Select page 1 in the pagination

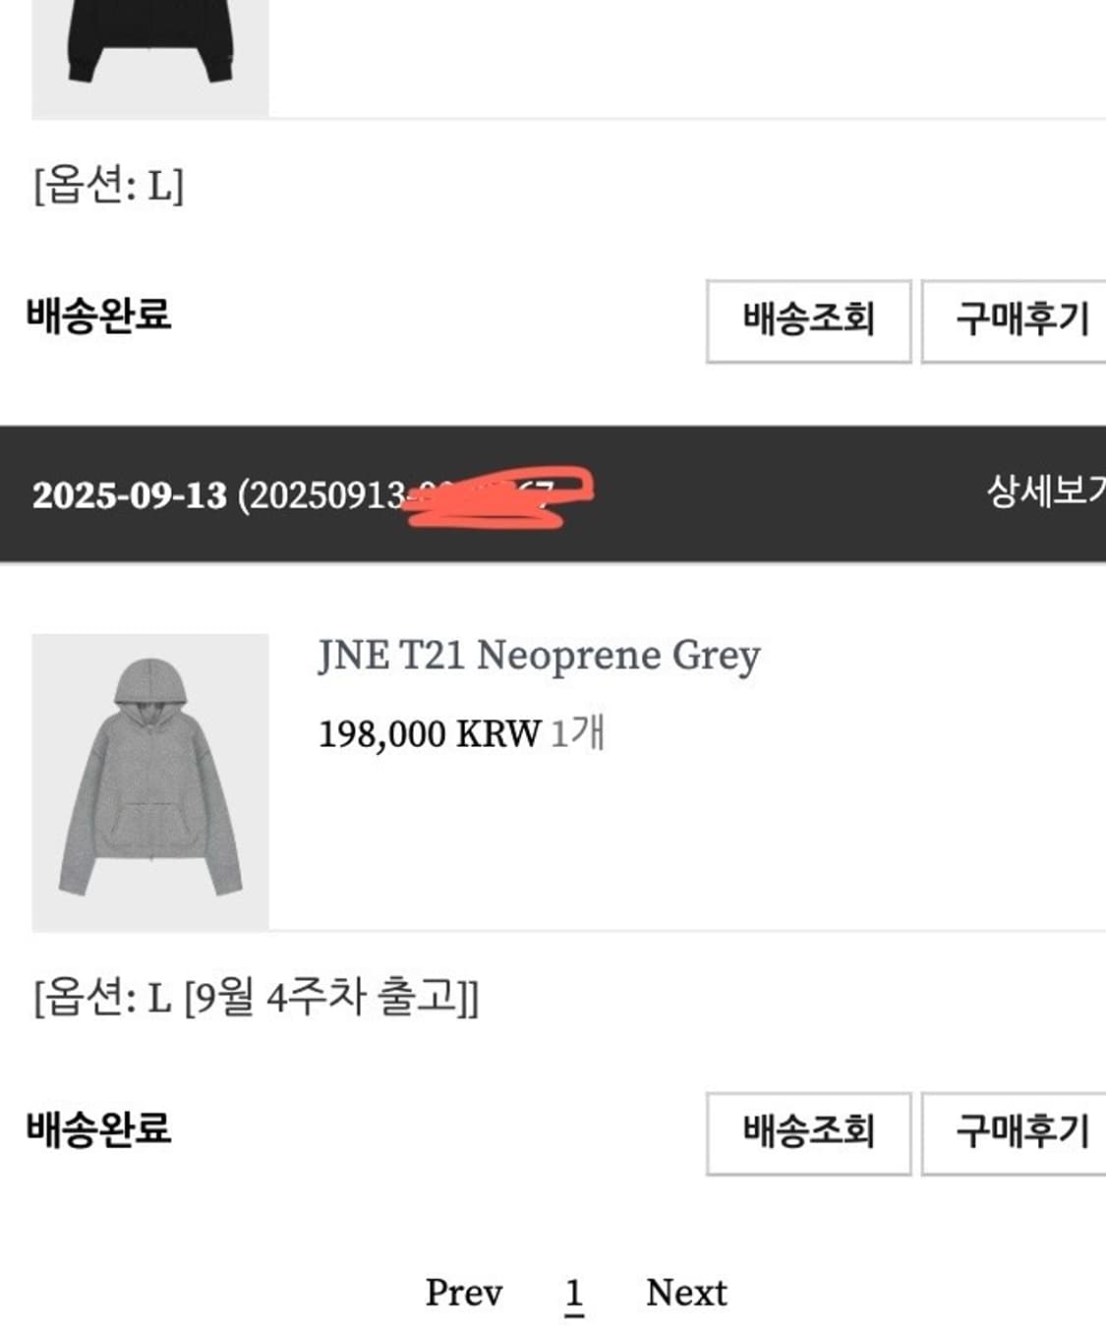pyautogui.click(x=574, y=1293)
